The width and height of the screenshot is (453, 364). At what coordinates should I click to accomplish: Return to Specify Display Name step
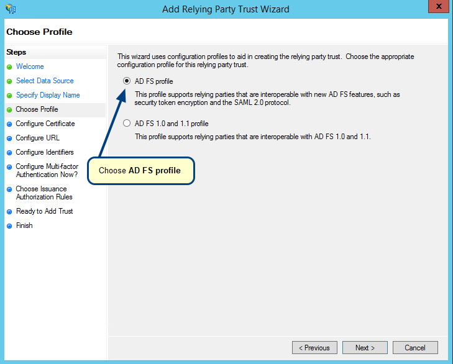point(48,95)
